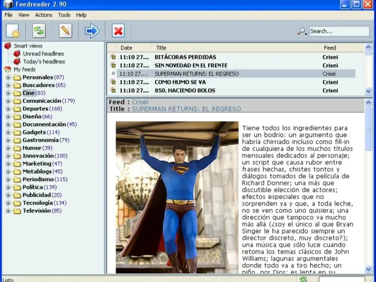Screen dimensions: 376x282
Task: Click read-status icon beside SUPERMAN RETURNS row
Action: coord(113,74)
